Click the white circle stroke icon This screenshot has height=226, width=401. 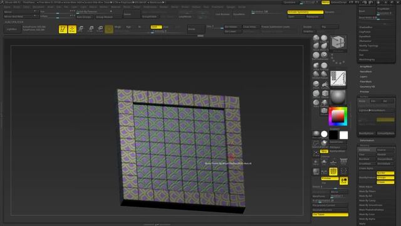point(324,134)
